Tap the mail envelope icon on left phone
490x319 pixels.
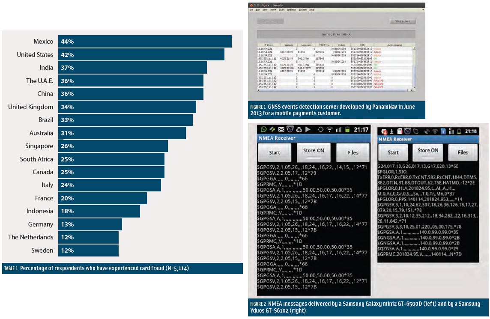click(281, 129)
